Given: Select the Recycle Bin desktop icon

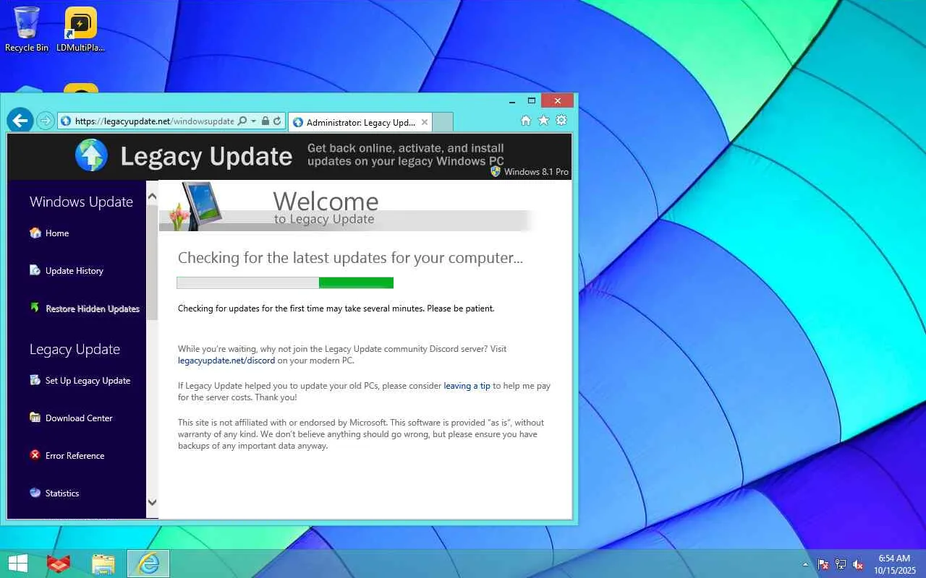Looking at the screenshot, I should coord(27,29).
